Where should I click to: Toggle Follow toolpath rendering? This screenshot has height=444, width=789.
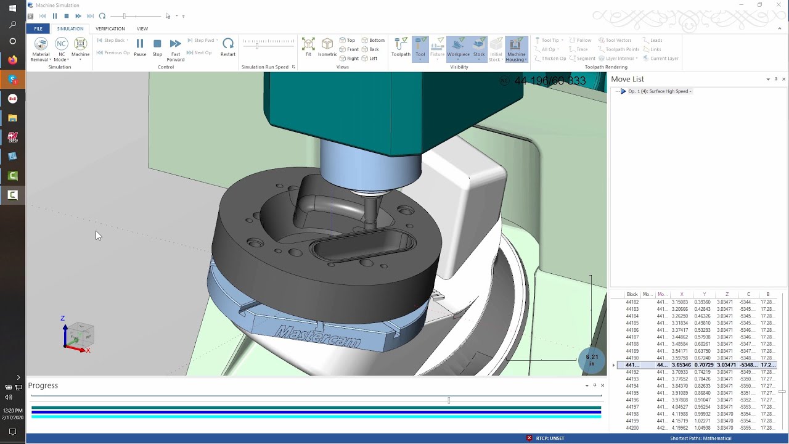coord(580,40)
